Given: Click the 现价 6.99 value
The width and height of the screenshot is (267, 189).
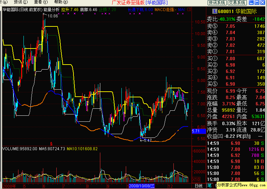Looking at the screenshot, I should pos(230,91).
